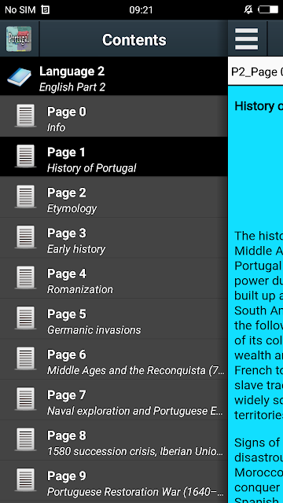Open Page 3 Early history
This screenshot has width=283, height=503.
tap(114, 237)
